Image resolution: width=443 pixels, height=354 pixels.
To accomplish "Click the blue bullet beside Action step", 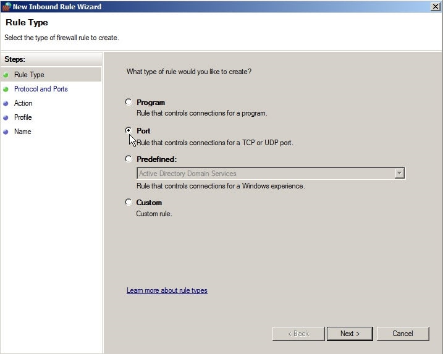I will (6, 103).
